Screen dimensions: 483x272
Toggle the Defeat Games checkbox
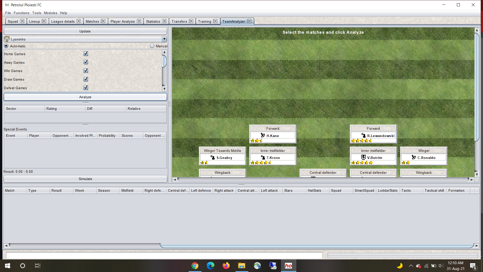pos(86,88)
